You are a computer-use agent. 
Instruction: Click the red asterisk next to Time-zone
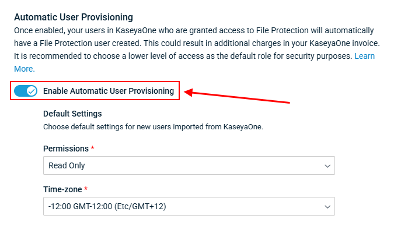pyautogui.click(x=86, y=189)
